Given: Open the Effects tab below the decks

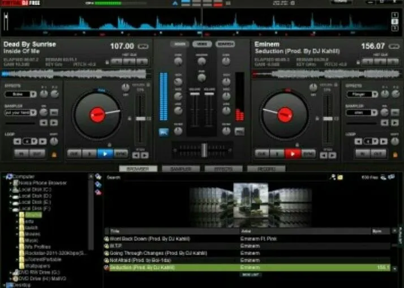Looking at the screenshot, I should tap(224, 169).
